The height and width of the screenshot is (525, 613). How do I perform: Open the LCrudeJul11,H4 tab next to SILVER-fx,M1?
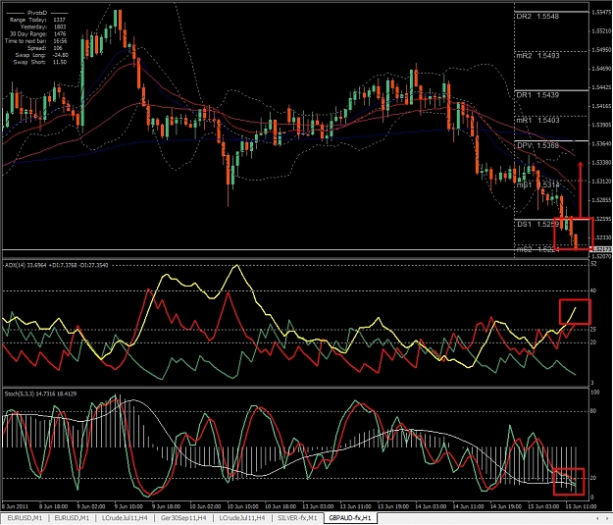242,518
